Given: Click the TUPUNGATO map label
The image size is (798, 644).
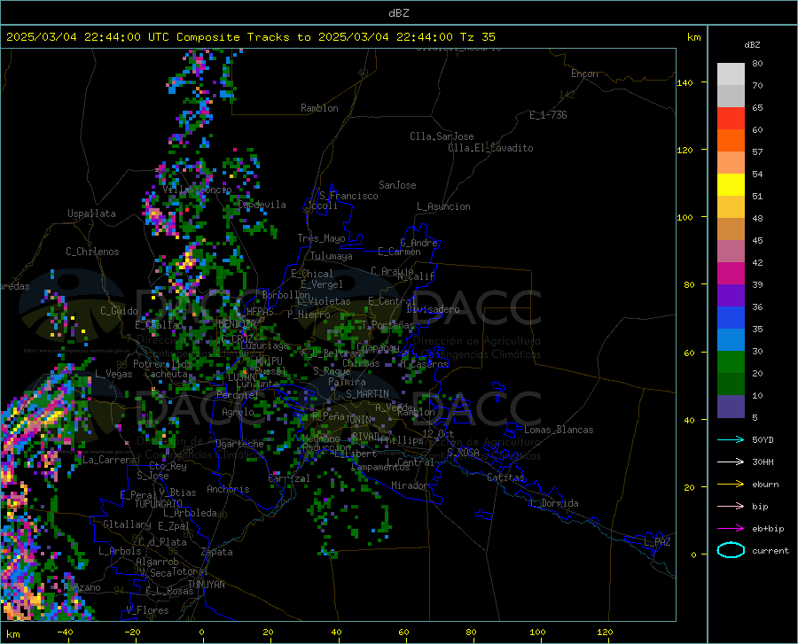Looking at the screenshot, I should pos(159,504).
